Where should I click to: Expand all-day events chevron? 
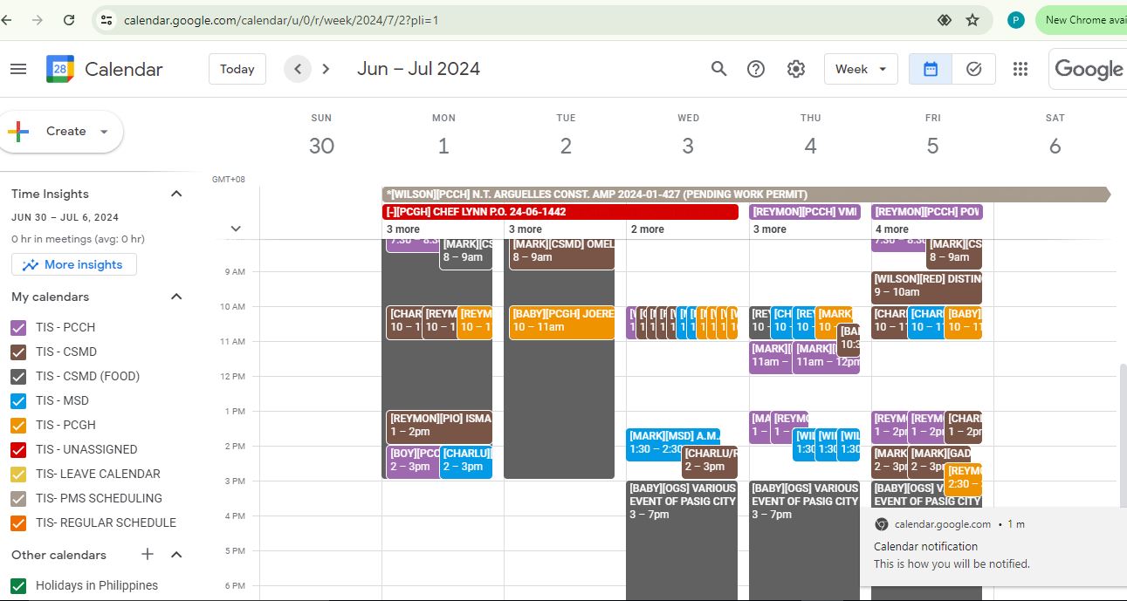coord(236,229)
